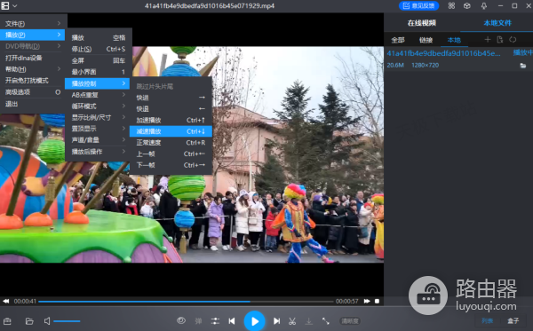Screen dimensions: 533x331
Task: Click the 意见反馈 feedback button
Action: 418,6
